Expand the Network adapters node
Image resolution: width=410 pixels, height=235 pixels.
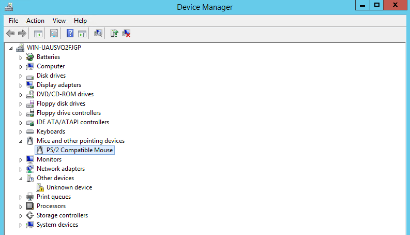[21, 169]
